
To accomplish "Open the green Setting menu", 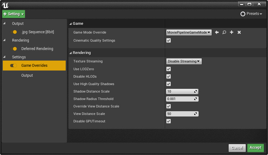I will (14, 14).
